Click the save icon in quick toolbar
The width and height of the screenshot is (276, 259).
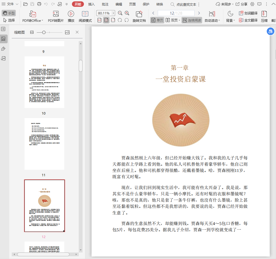pos(32,4)
